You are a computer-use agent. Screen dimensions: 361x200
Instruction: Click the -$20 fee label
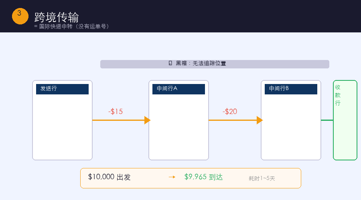pyautogui.click(x=230, y=112)
